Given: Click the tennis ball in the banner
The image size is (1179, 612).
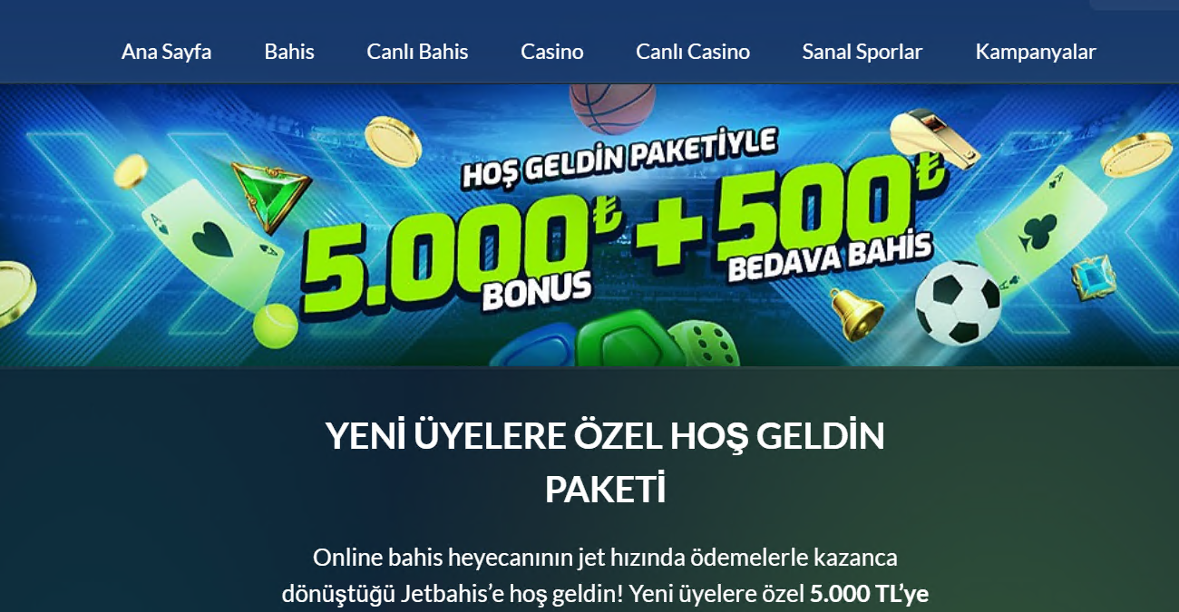Looking at the screenshot, I should click(276, 326).
